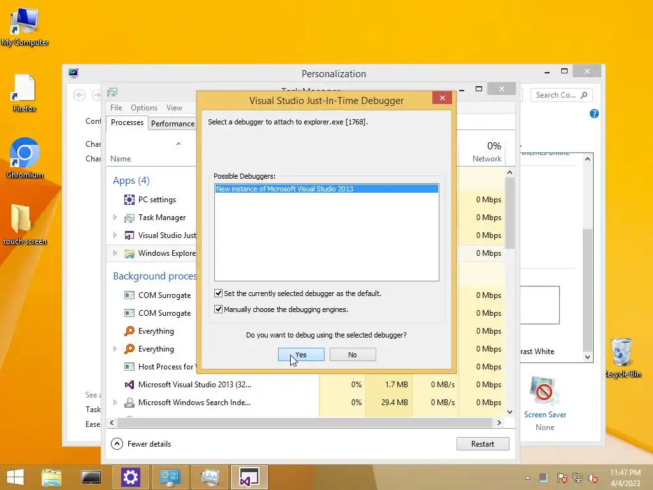Click the network tray icon
The width and height of the screenshot is (653, 490).
click(x=578, y=478)
